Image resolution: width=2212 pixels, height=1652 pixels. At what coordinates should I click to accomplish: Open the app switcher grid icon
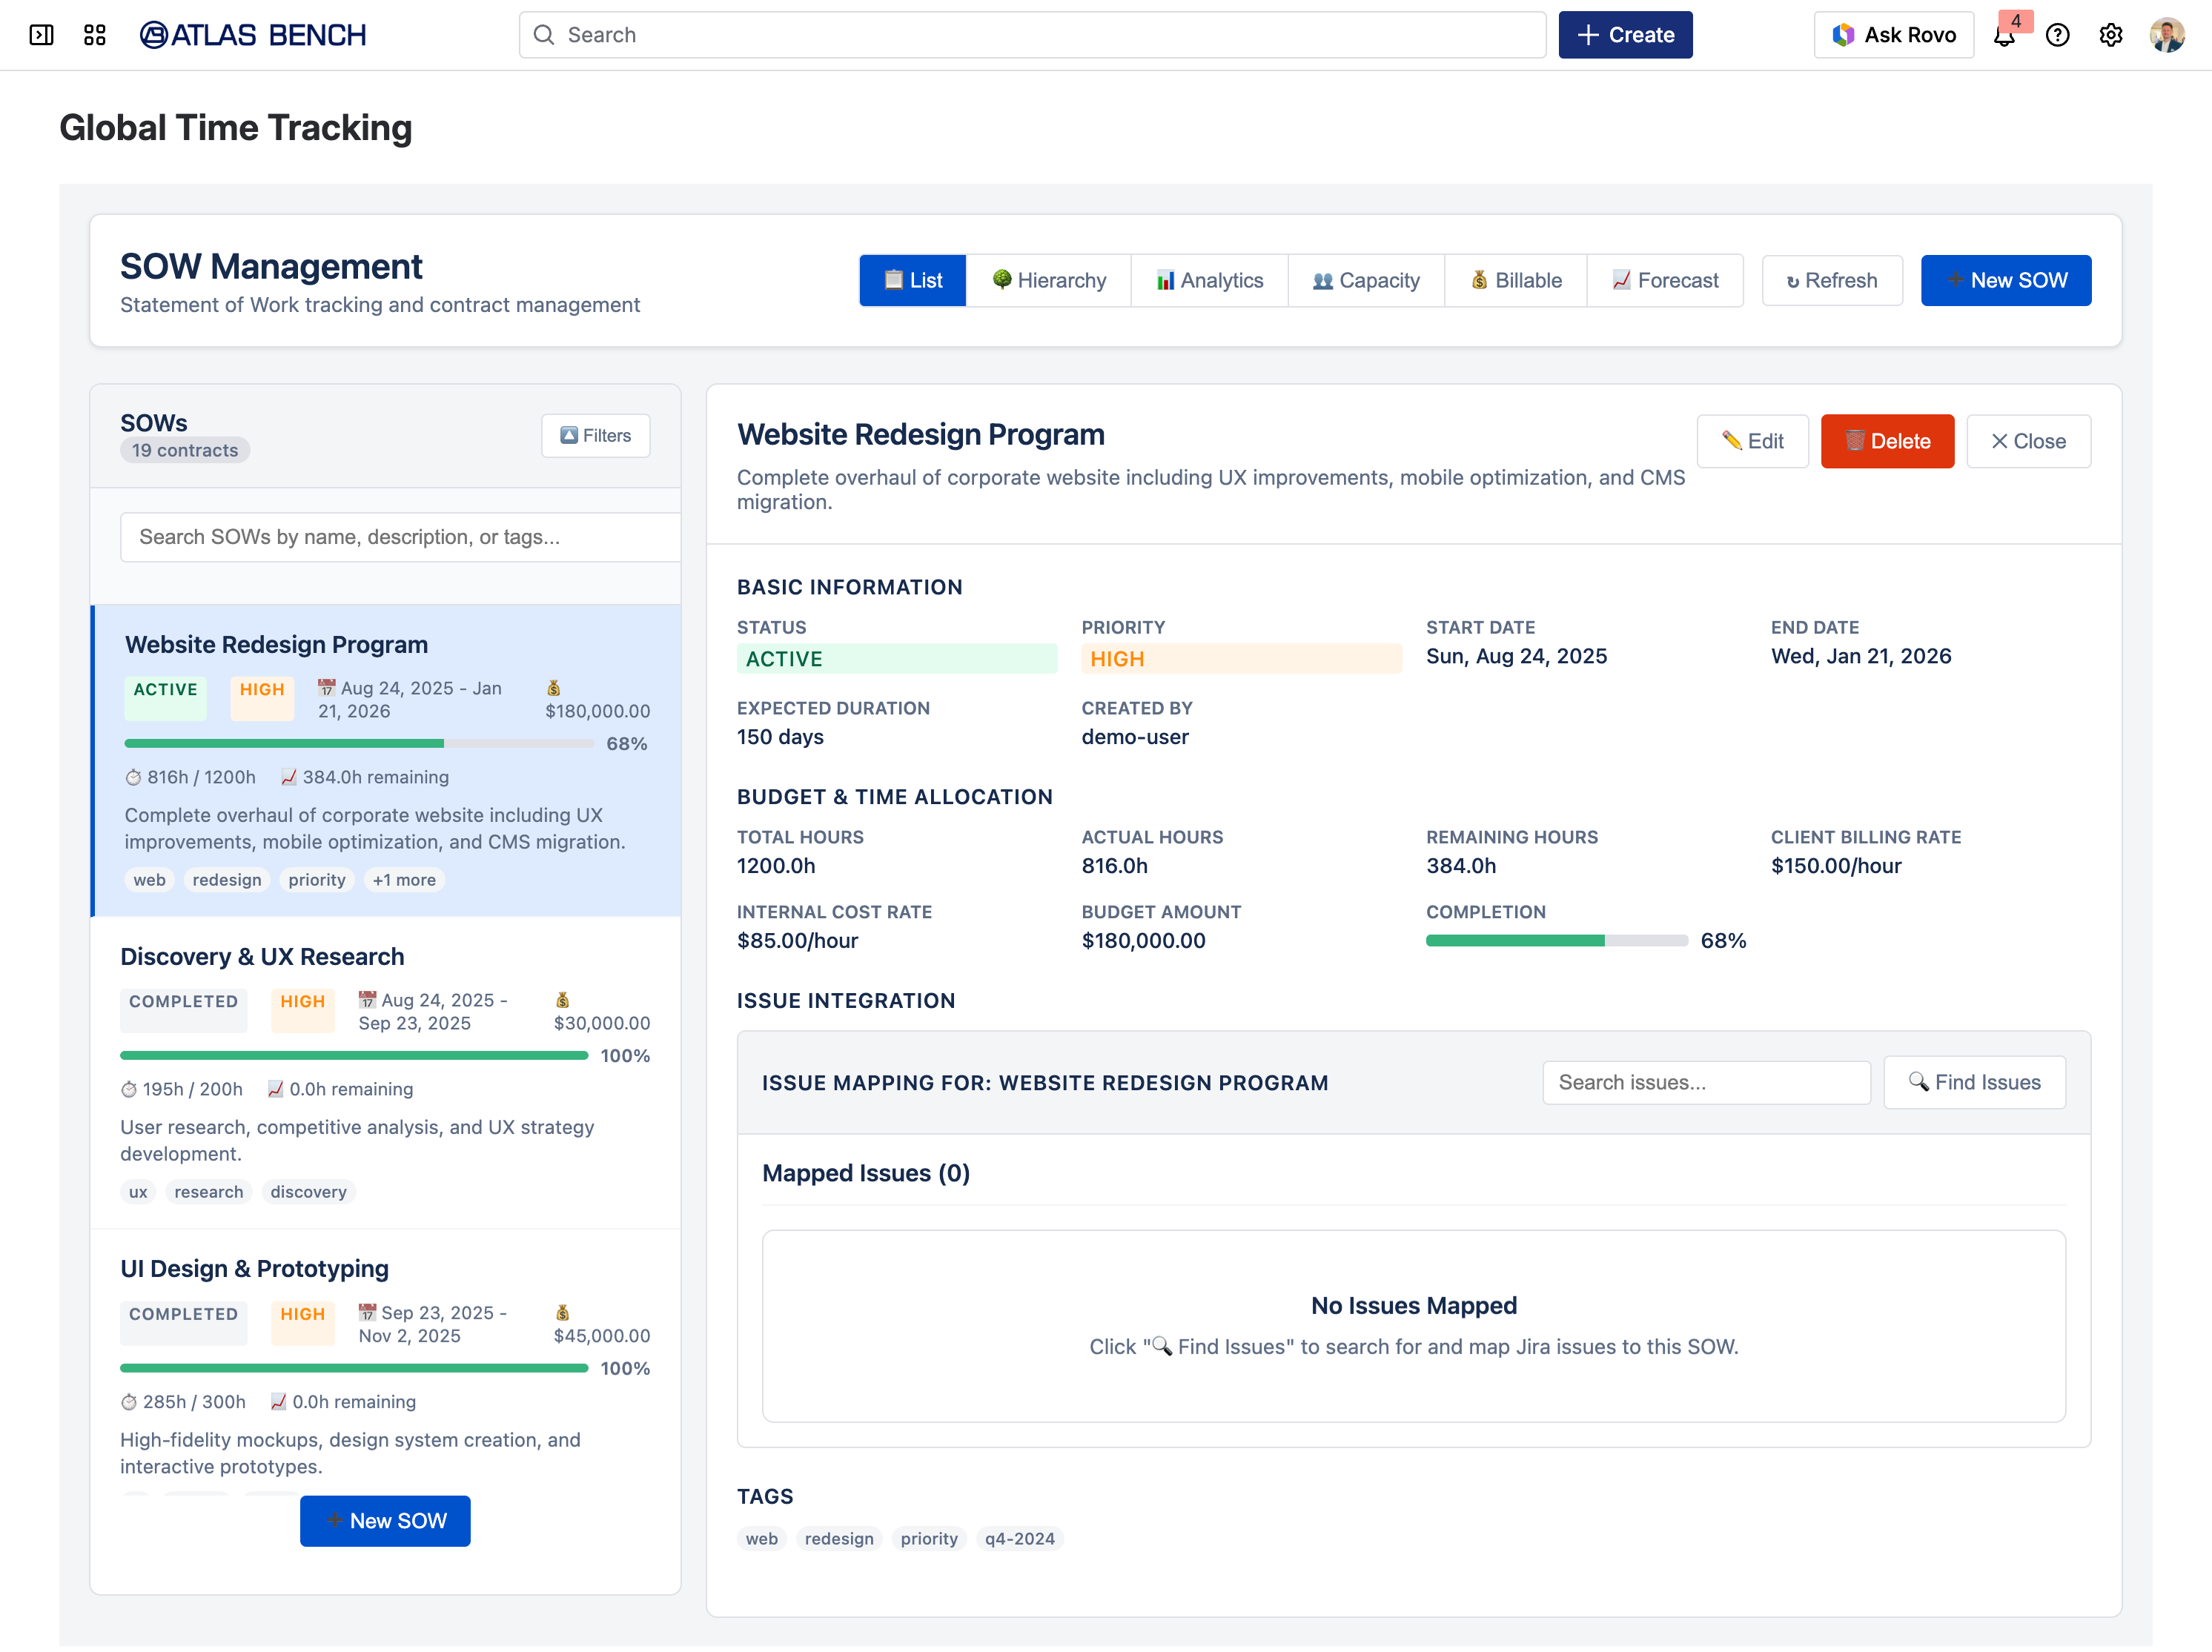(x=95, y=35)
